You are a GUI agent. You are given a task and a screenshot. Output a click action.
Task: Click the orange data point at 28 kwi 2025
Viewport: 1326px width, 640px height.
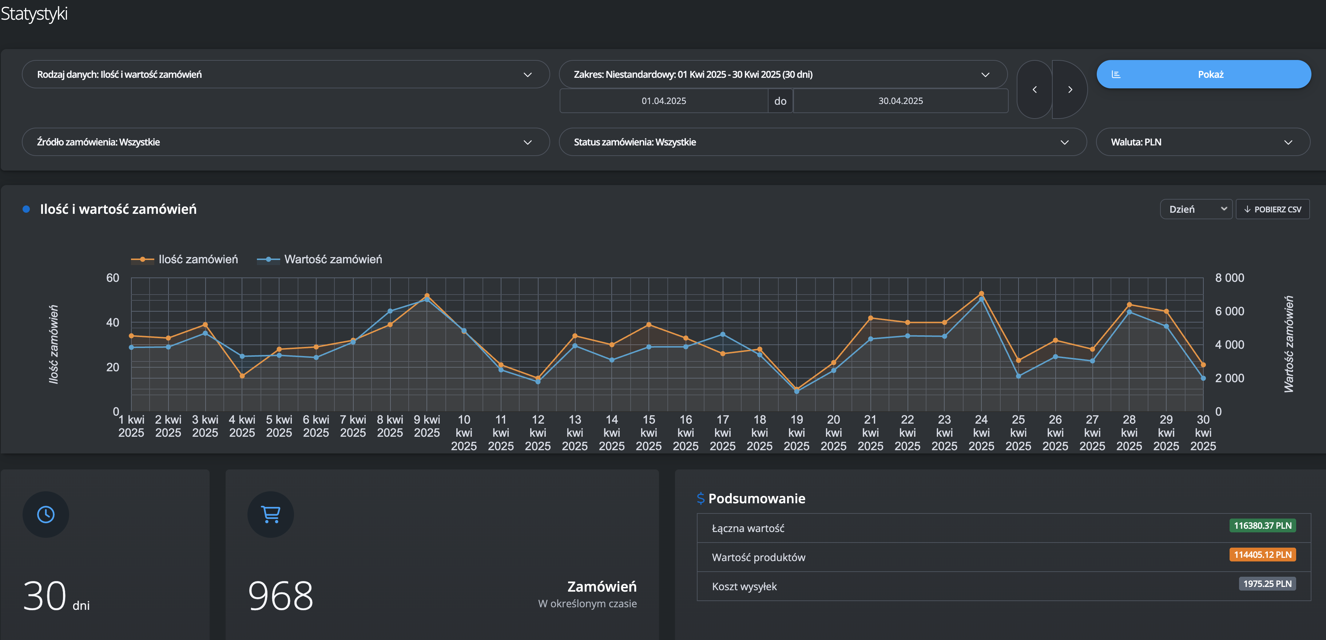pos(1130,305)
